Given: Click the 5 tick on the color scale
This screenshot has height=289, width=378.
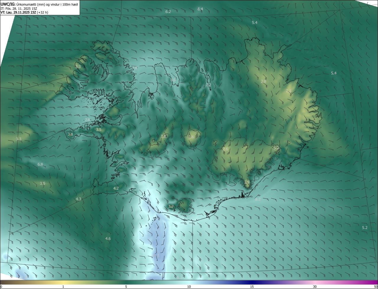Looking at the screenshot, I should [x=126, y=287].
